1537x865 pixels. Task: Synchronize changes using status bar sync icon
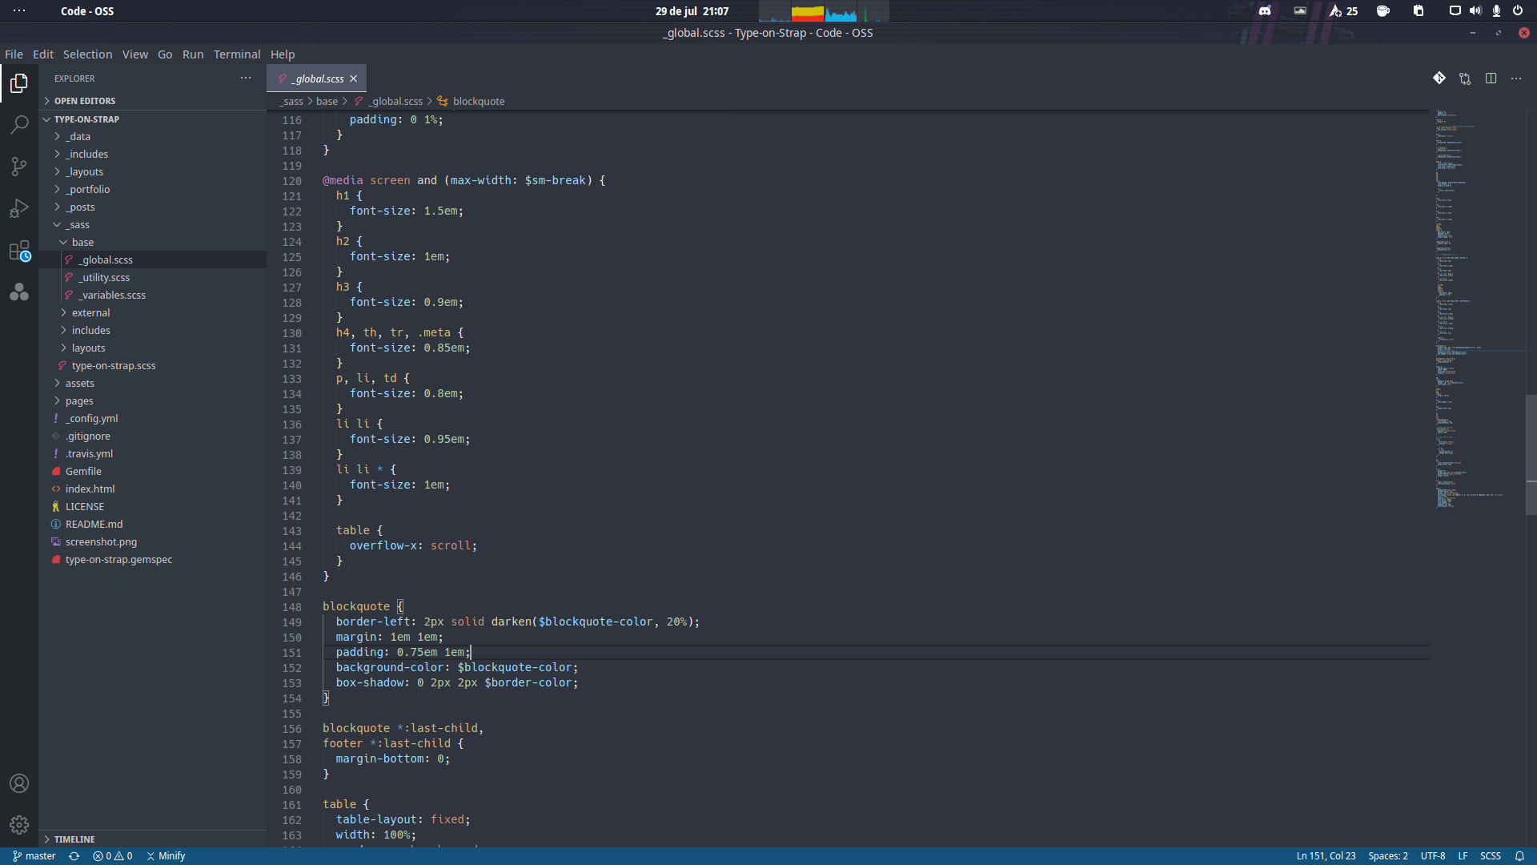click(74, 855)
